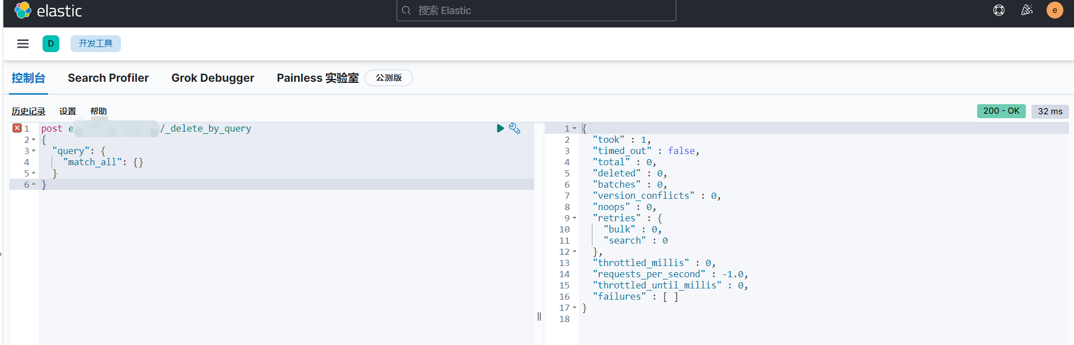Open the 设置 settings link
Viewport: 1074px width, 345px height.
point(68,111)
